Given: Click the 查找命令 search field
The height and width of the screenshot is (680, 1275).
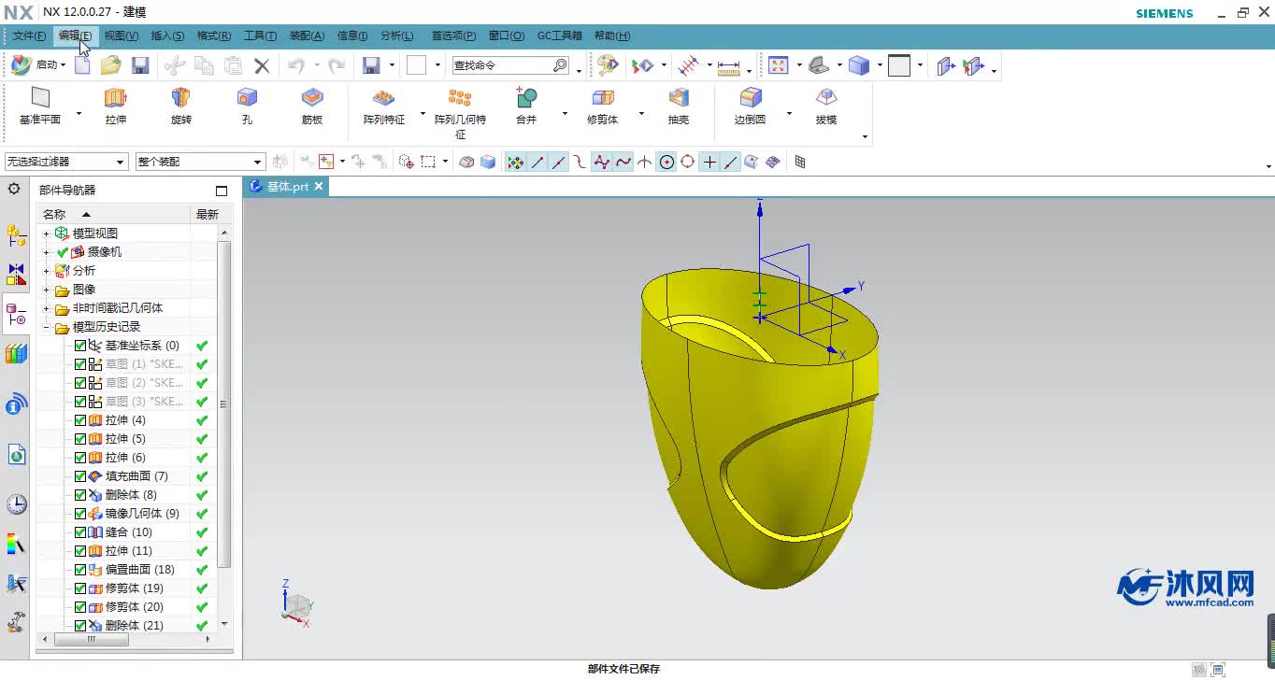Looking at the screenshot, I should pyautogui.click(x=501, y=65).
